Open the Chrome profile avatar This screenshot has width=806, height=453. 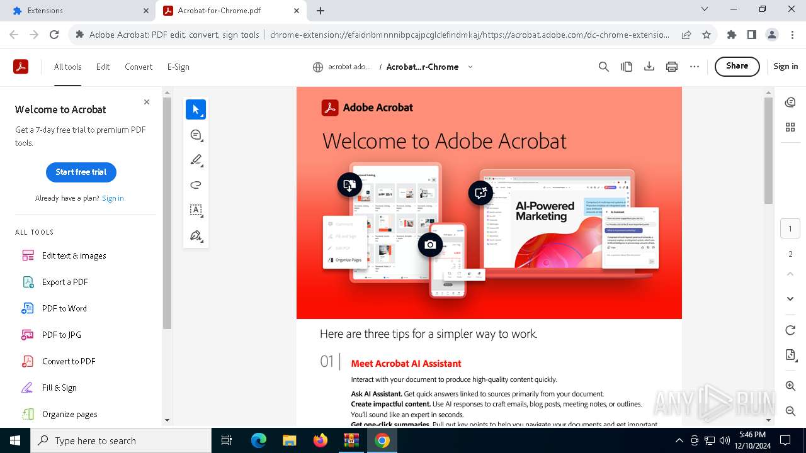[772, 35]
